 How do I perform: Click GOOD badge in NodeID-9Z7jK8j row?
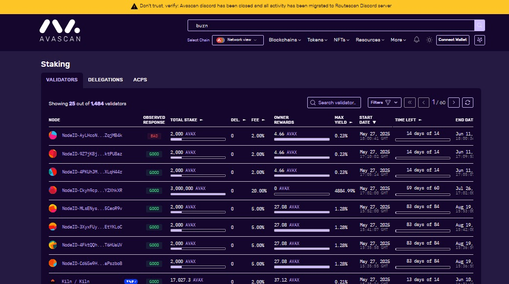[x=154, y=154]
